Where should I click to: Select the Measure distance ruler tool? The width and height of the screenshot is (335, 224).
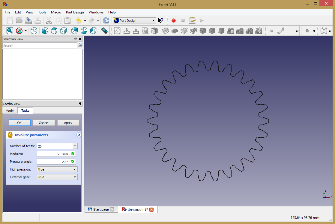tap(104, 31)
